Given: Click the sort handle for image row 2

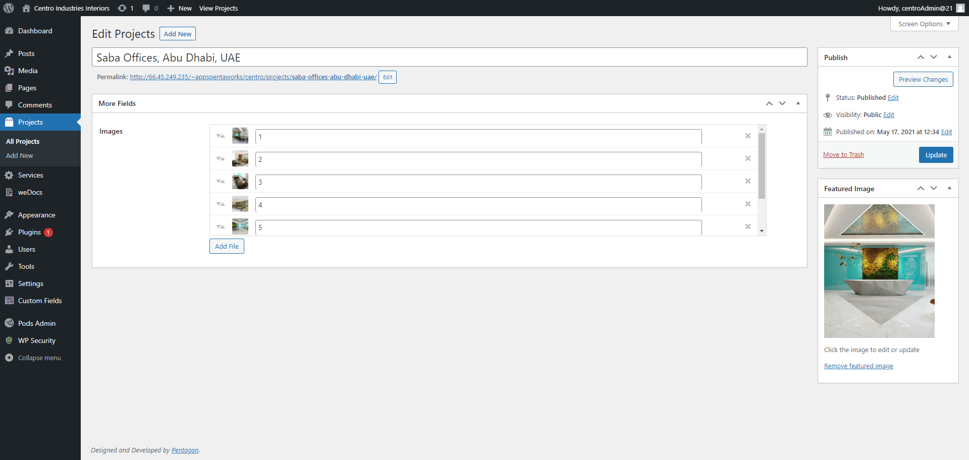Looking at the screenshot, I should [x=221, y=159].
